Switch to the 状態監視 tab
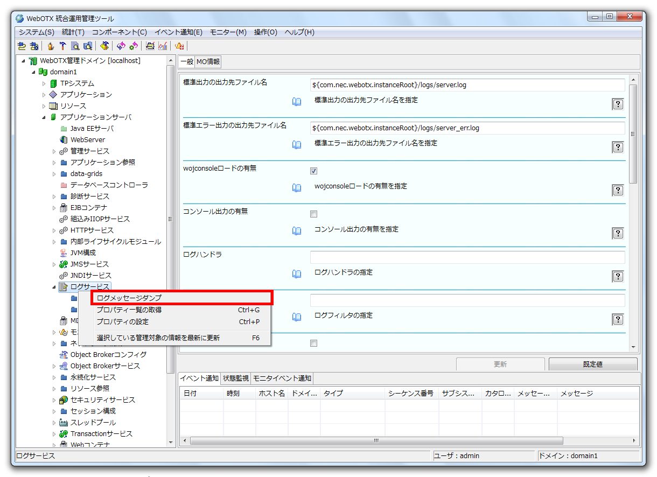This screenshot has width=657, height=477. (x=235, y=378)
